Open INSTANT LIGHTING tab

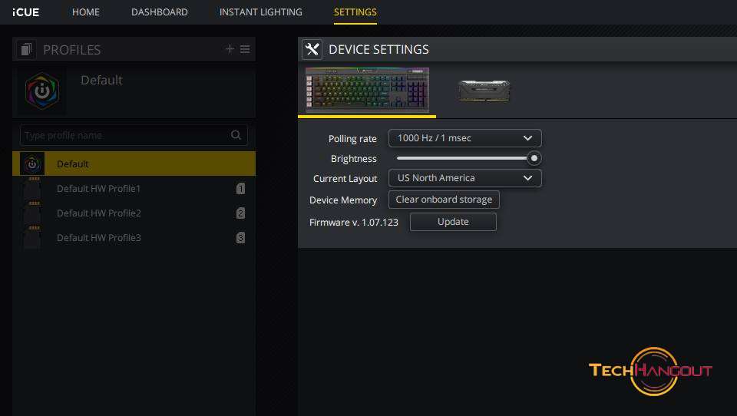click(x=261, y=12)
